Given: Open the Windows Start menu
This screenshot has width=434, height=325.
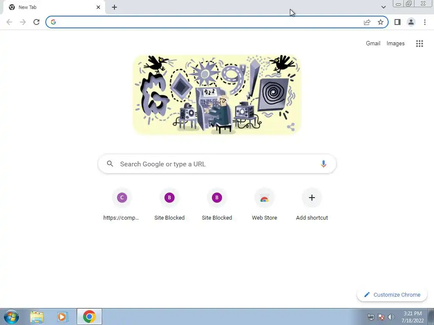Looking at the screenshot, I should point(11,317).
